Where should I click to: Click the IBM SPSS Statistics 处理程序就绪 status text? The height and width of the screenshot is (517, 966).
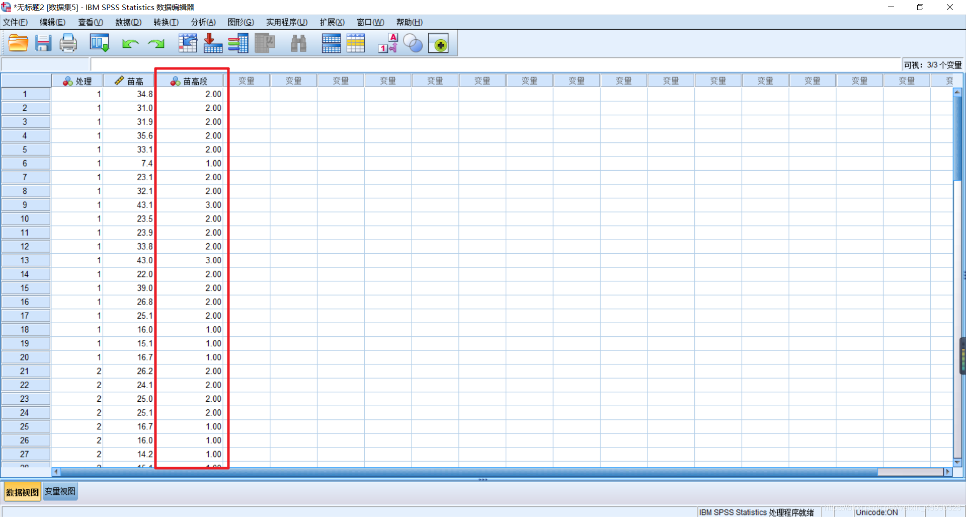(756, 512)
